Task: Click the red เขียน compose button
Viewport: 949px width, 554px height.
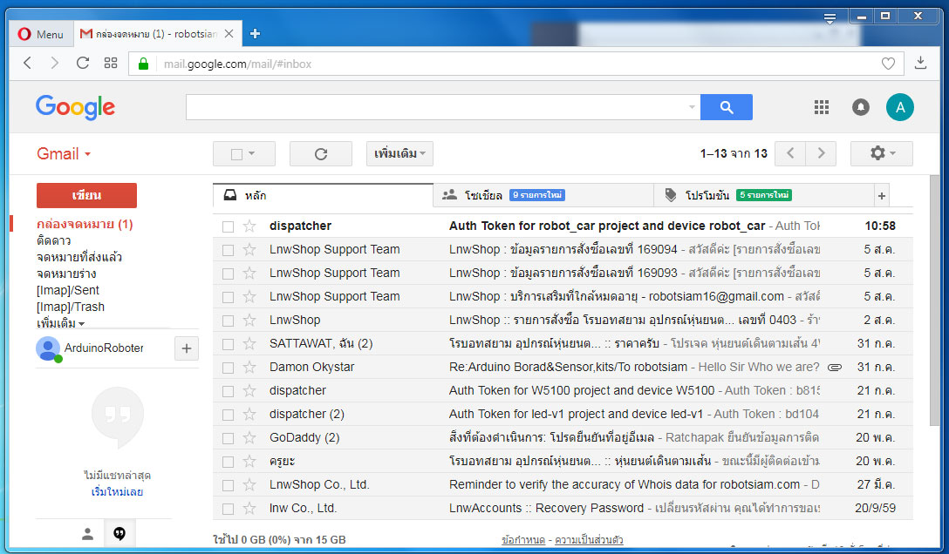Action: click(x=86, y=196)
